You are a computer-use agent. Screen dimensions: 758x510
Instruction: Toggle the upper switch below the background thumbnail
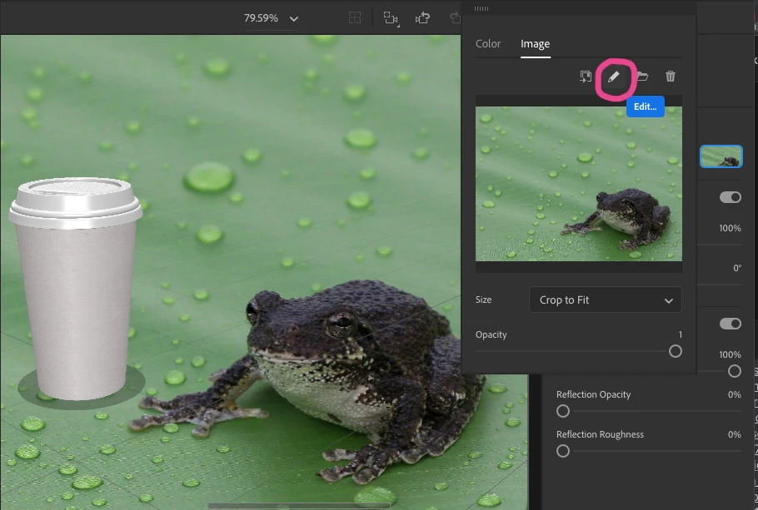(730, 197)
